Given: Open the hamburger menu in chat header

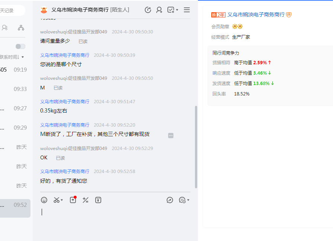Looking at the screenshot, I should pyautogui.click(x=187, y=10).
